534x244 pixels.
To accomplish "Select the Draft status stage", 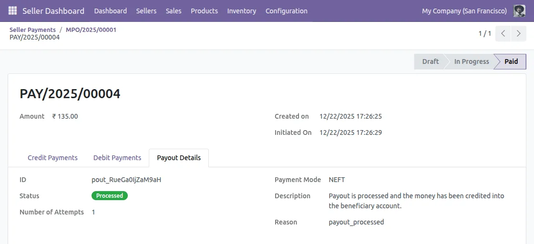I will click(430, 61).
